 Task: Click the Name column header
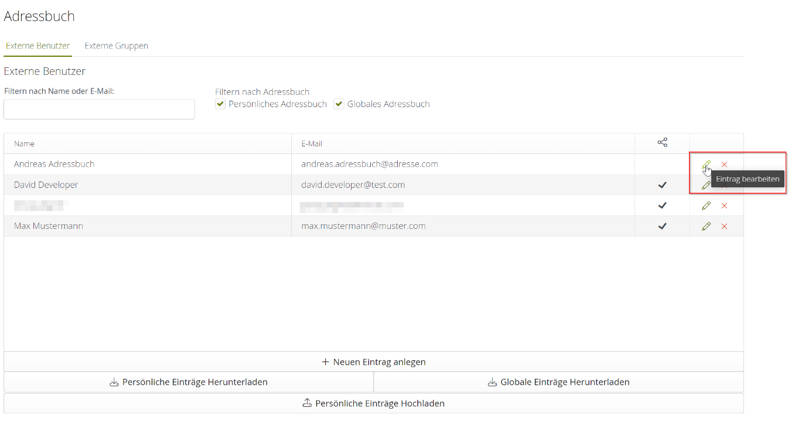coord(24,143)
